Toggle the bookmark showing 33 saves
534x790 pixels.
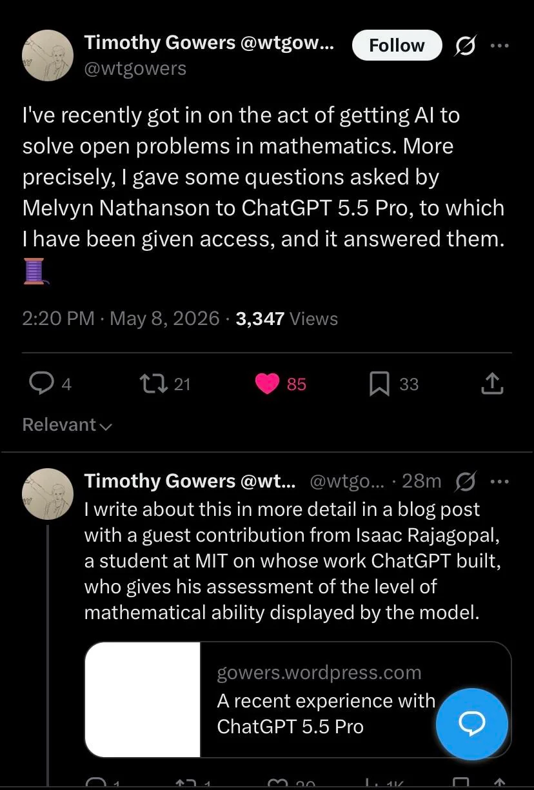379,384
